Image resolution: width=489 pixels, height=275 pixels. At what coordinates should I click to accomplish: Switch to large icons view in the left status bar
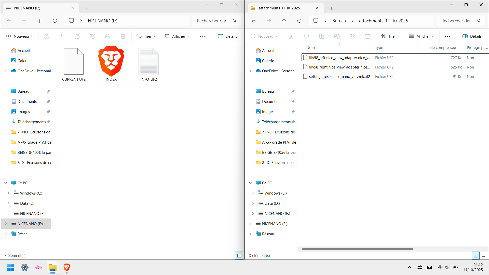click(x=239, y=255)
